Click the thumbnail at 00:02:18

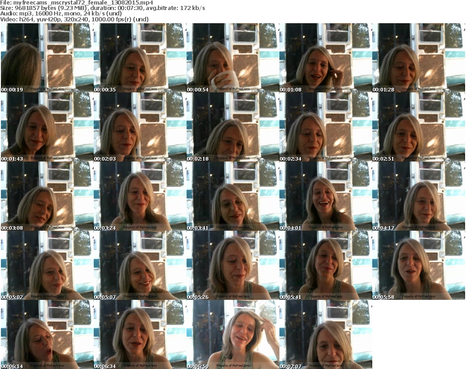[x=233, y=127]
